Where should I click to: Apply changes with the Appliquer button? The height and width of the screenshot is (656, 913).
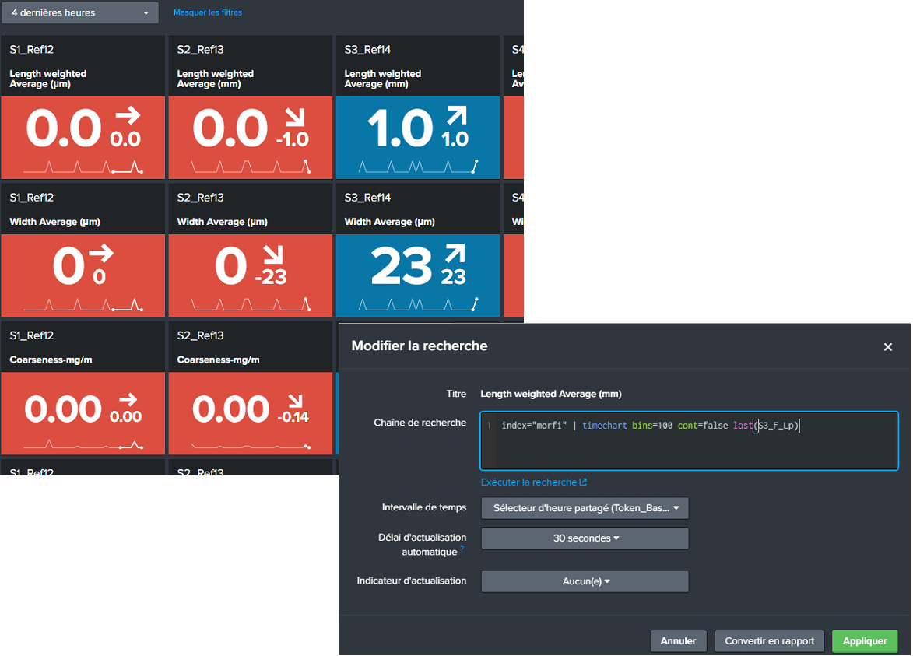pos(865,641)
